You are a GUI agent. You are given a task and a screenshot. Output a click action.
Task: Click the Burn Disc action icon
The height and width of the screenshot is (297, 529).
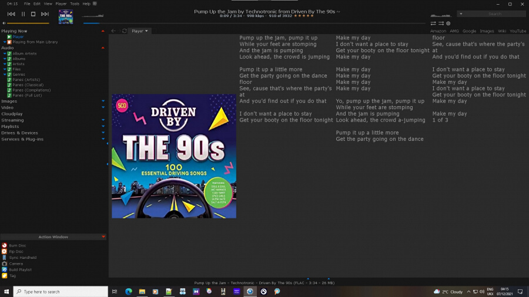tap(4, 245)
